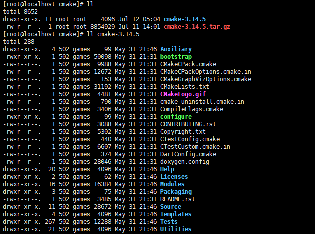Click permissions of the bootstrap row
Image resolution: width=315 pixels, height=234 pixels.
click(22, 57)
